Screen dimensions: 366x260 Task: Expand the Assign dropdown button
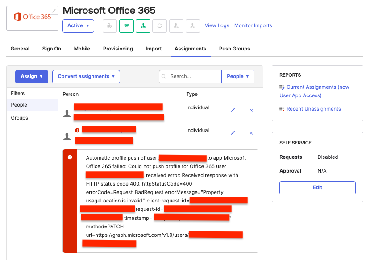(x=31, y=76)
